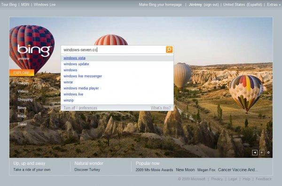Open the Extras dropdown menu

click(274, 5)
